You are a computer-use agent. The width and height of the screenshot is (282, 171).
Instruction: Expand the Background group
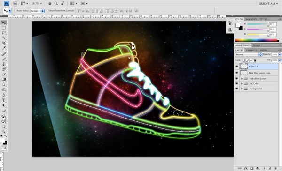coord(242,89)
